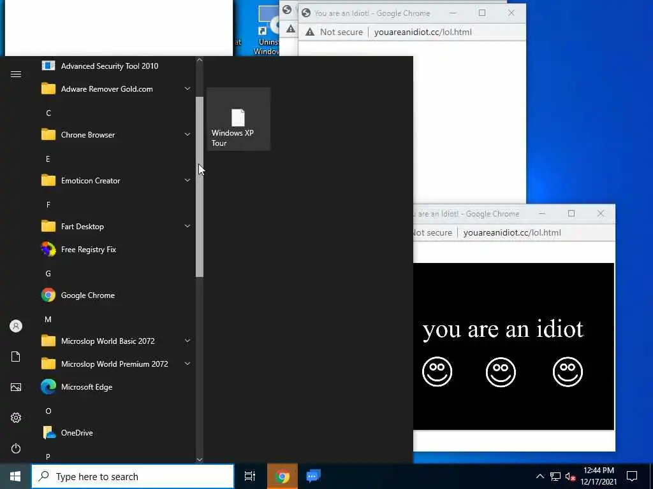The width and height of the screenshot is (653, 489).
Task: Open the Chrone Browser folder icon
Action: (x=48, y=135)
